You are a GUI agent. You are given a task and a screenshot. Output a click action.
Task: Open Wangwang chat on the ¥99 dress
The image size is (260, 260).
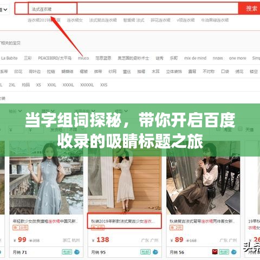tap(77, 252)
